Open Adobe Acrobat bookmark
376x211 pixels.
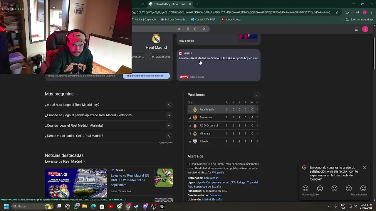[231, 20]
